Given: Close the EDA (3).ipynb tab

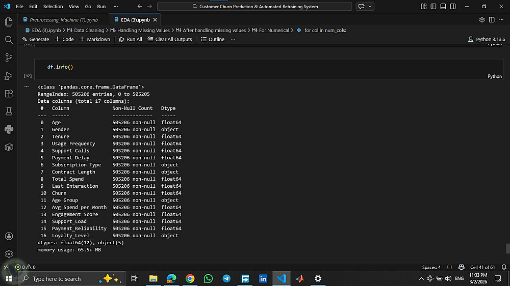Looking at the screenshot, I should [x=155, y=20].
